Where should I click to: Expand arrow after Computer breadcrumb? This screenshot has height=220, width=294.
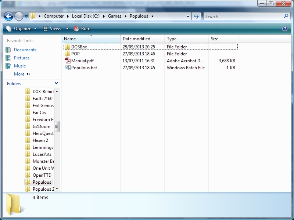tap(68, 16)
